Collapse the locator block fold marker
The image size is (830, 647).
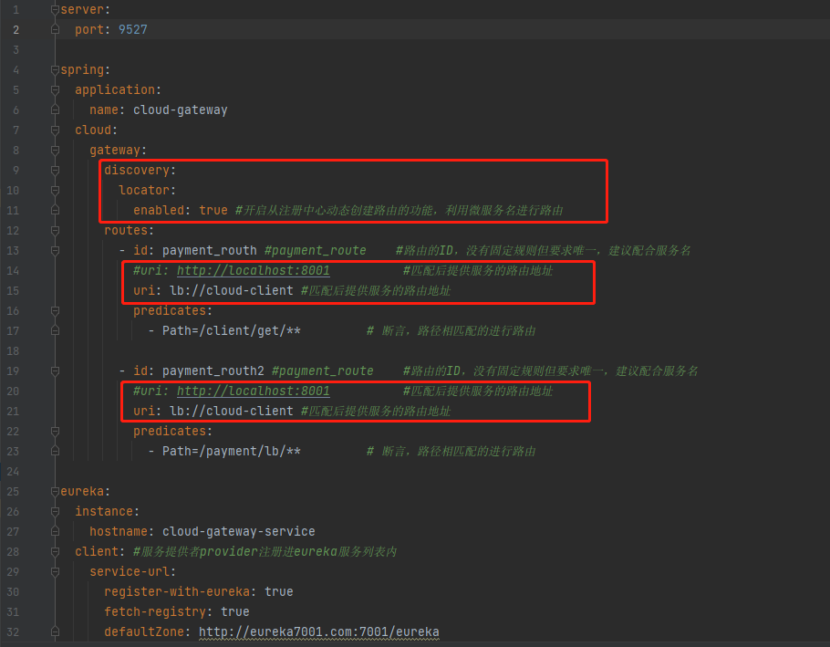click(x=55, y=191)
